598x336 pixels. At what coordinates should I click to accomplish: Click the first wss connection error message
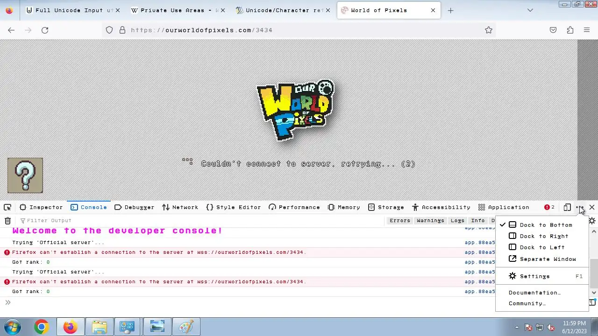(159, 252)
